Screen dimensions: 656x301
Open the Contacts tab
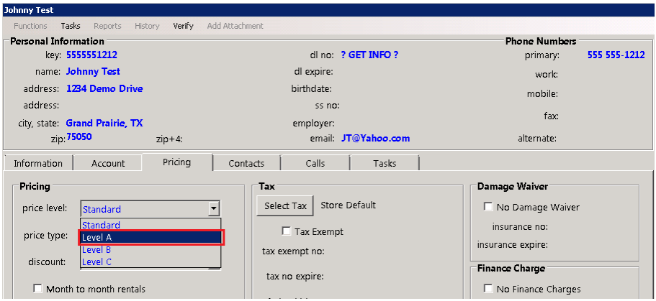click(246, 164)
